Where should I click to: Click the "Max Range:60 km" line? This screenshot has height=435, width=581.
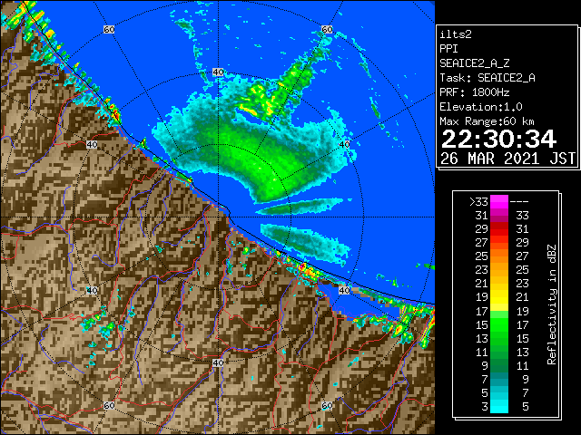pyautogui.click(x=487, y=121)
